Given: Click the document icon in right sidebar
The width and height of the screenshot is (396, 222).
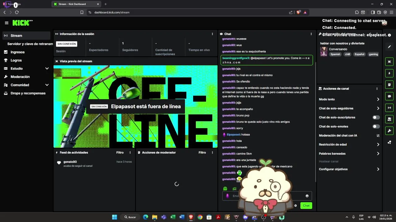Looking at the screenshot, I should point(390,84).
